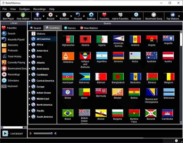The height and width of the screenshot is (143, 183).
Task: Select All Countries in the tree
Action: pyautogui.click(x=43, y=39)
